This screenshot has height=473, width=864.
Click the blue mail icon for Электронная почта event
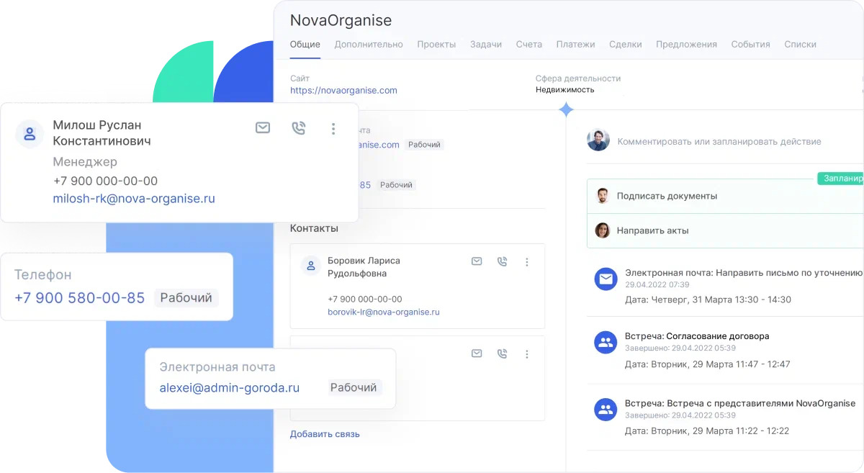point(606,279)
